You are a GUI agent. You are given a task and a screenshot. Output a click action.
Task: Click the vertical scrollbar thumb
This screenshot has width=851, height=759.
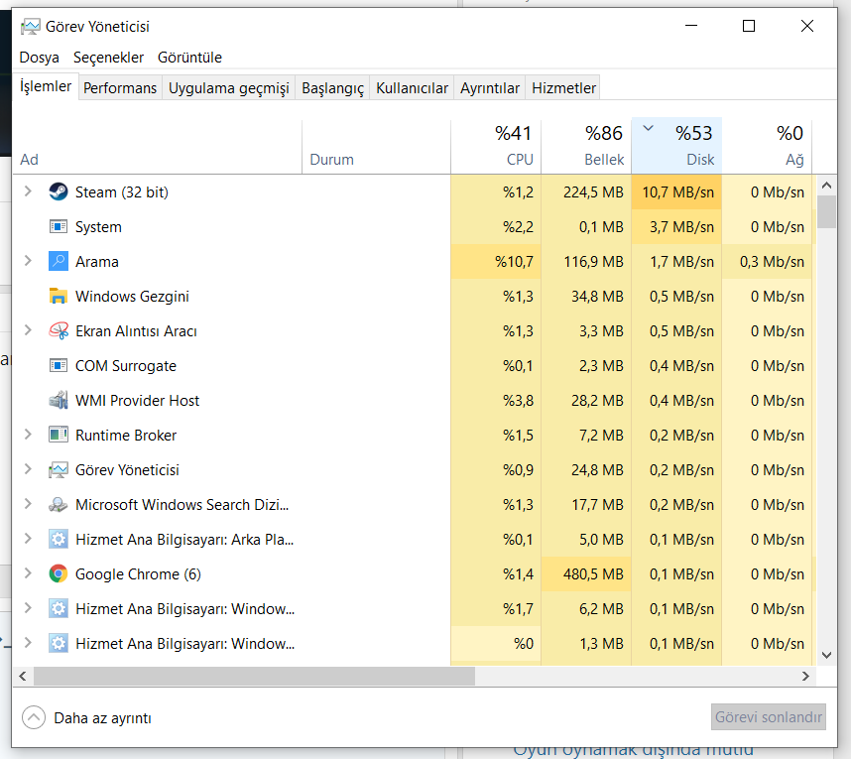tap(826, 212)
